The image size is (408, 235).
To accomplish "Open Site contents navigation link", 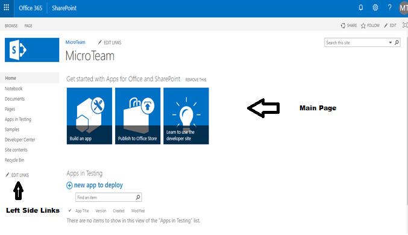I will point(16,149).
